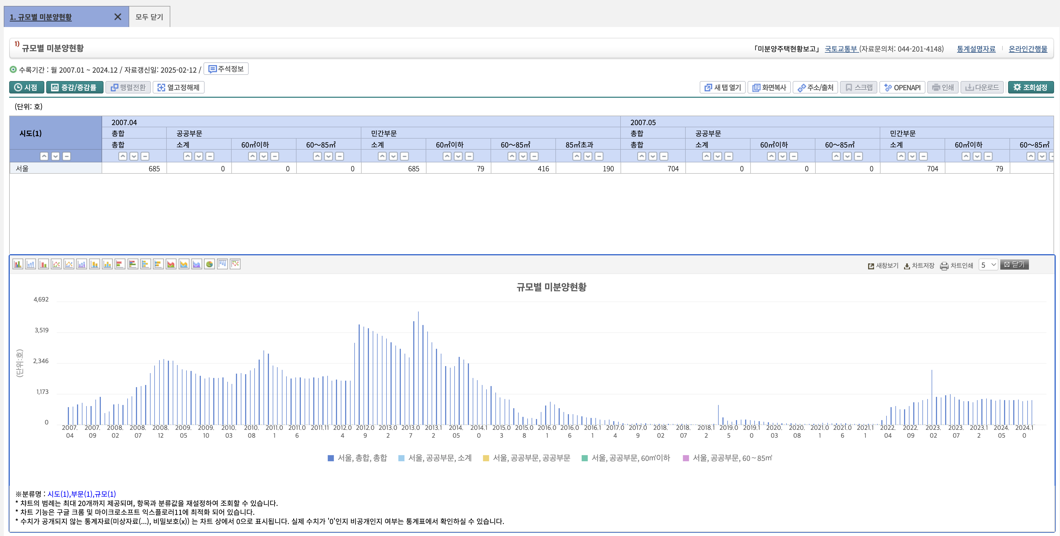Click the 열고정해제 button
Viewport: 1060px width, 536px height.
point(179,87)
